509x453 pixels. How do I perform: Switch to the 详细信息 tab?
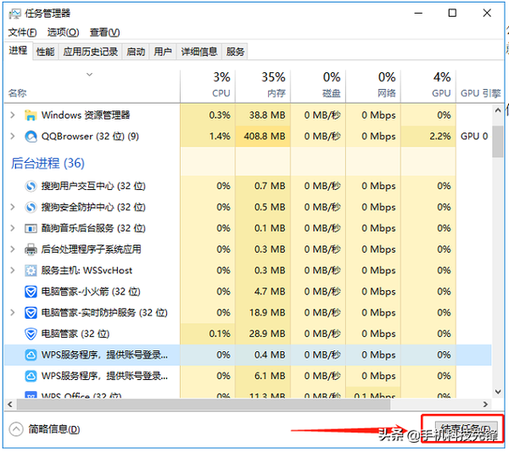tap(199, 52)
